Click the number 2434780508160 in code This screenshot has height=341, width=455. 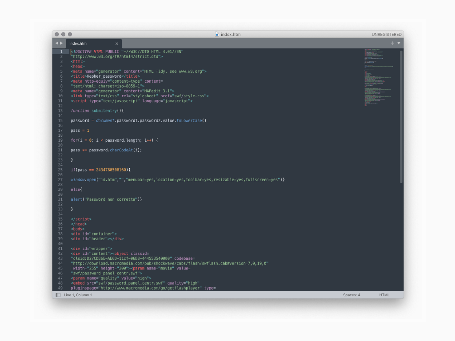click(111, 170)
